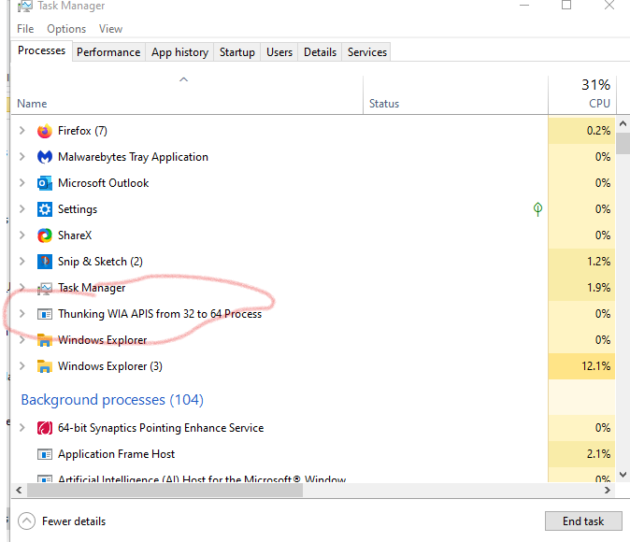
Task: Expand the 64-bit Synaptics Pointing Enhance Service row
Action: [22, 428]
